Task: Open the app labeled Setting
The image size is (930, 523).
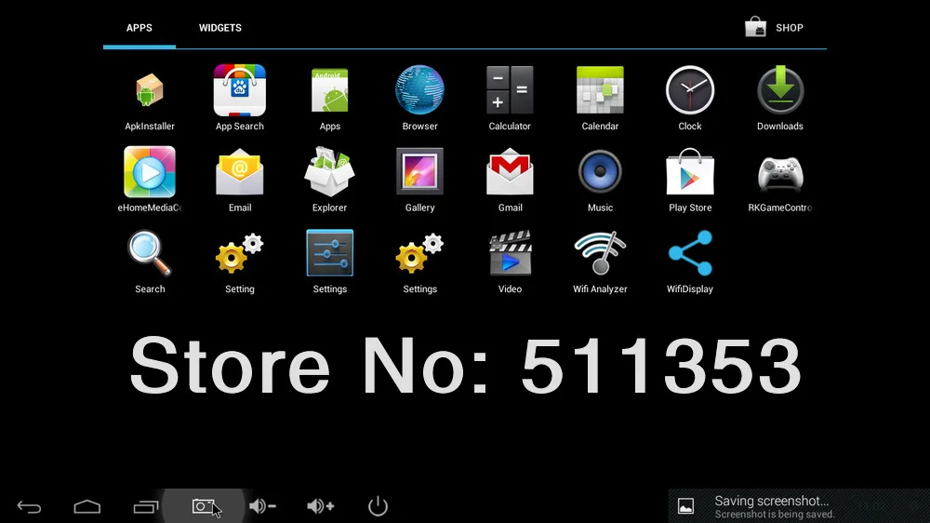Action: coord(240,253)
